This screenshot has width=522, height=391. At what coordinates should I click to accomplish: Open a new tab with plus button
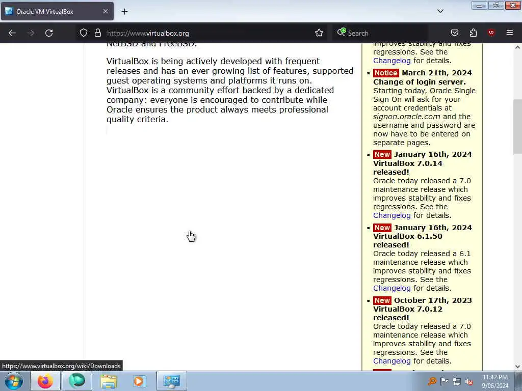(x=124, y=12)
